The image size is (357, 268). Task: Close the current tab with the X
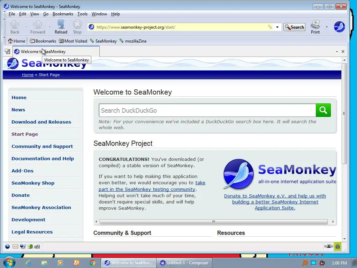[x=343, y=52]
